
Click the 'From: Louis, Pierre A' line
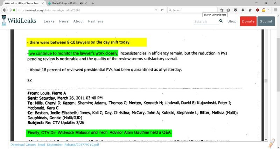pyautogui.click(x=47, y=93)
